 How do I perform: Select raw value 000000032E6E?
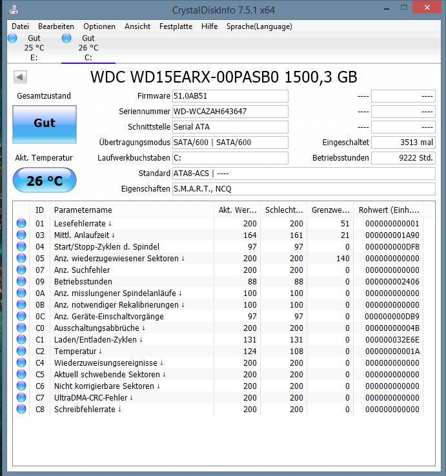click(392, 339)
